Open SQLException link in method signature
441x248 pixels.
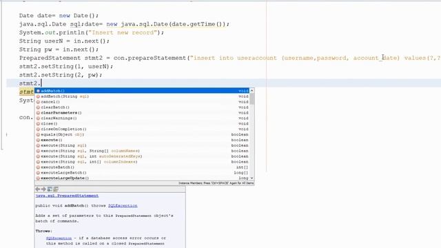[x=123, y=206]
